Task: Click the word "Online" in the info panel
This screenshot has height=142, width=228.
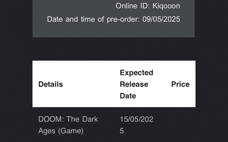Action: tap(126, 6)
